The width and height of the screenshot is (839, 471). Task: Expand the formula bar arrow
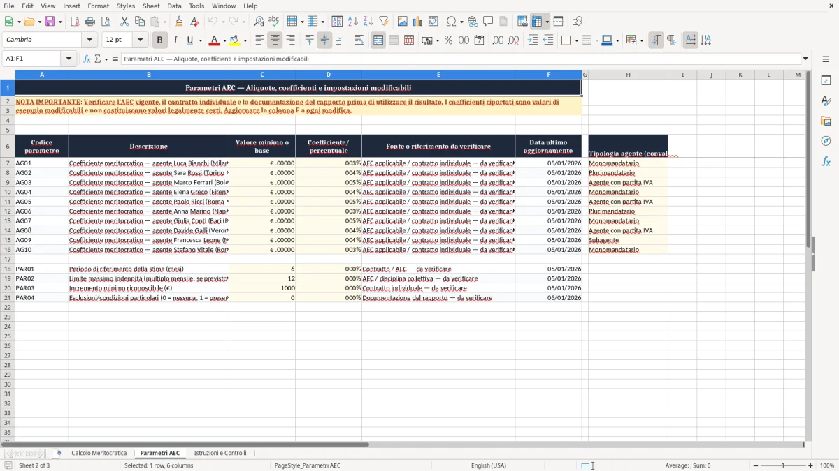[805, 59]
